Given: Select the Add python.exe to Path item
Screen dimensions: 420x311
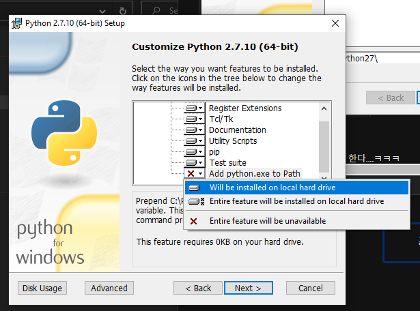Looking at the screenshot, I should tap(255, 173).
